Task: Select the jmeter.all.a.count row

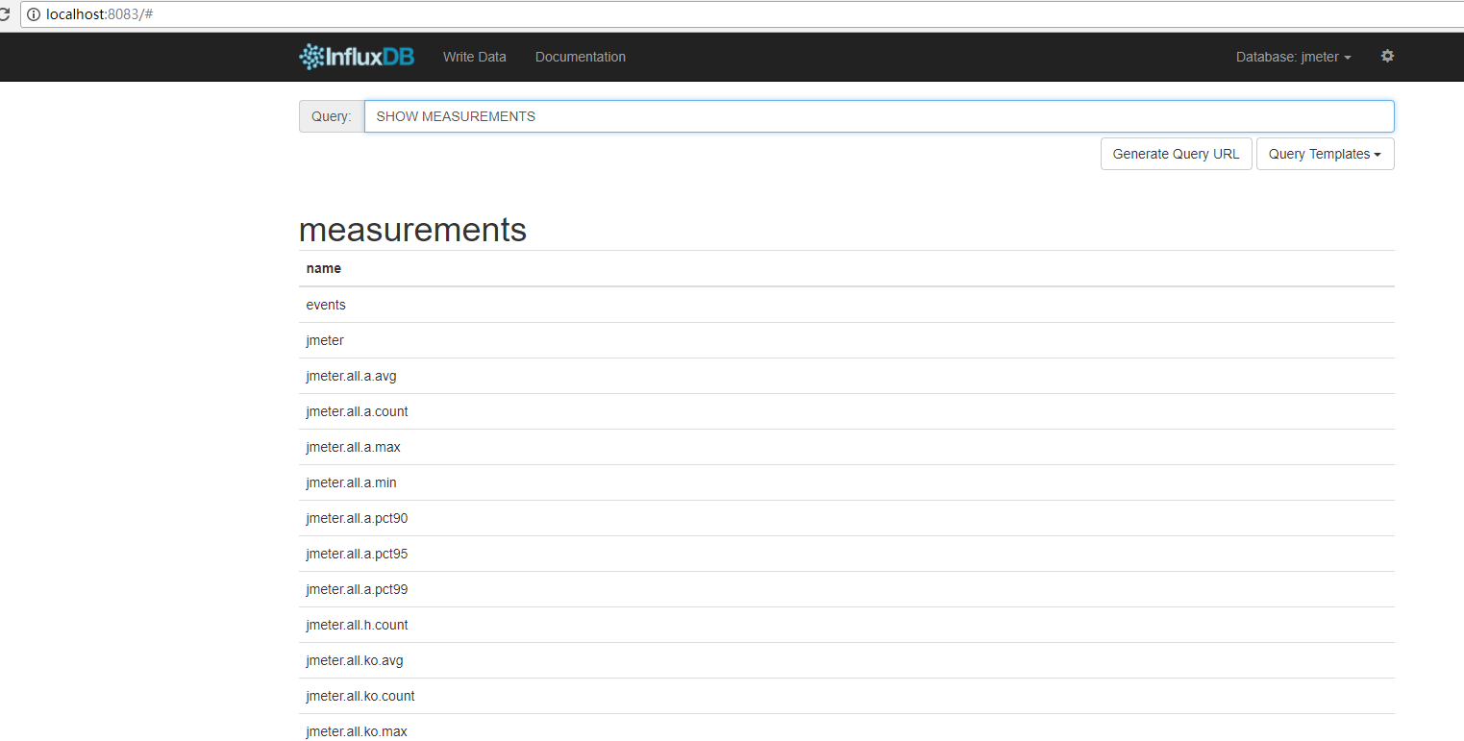Action: click(x=846, y=411)
